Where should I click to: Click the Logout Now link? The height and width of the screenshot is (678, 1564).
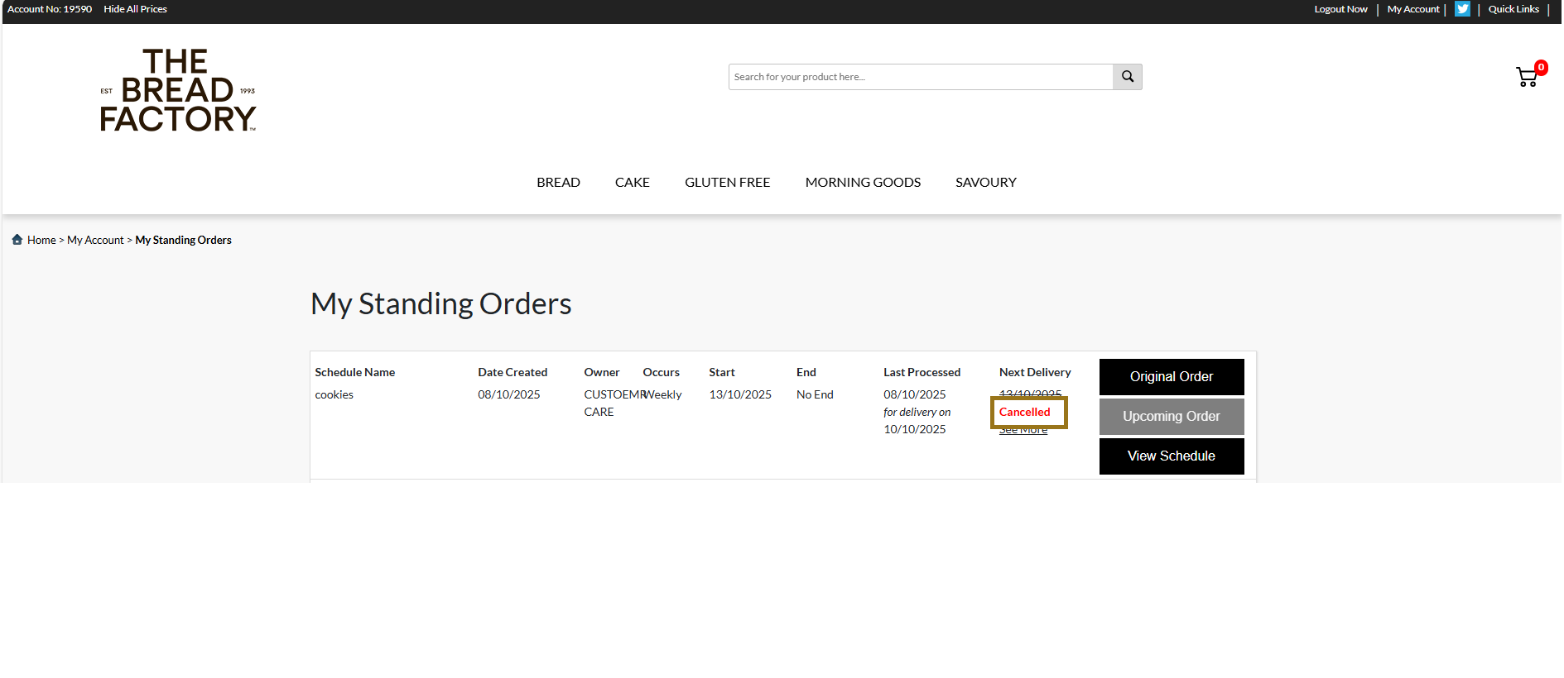1340,9
